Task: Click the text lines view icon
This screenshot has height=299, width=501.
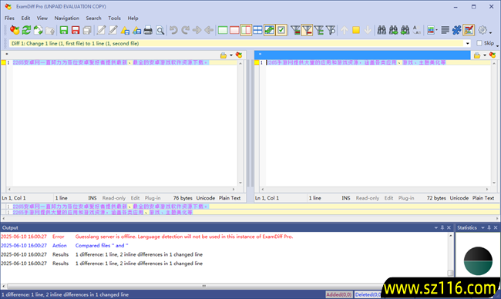Action: pos(445,30)
